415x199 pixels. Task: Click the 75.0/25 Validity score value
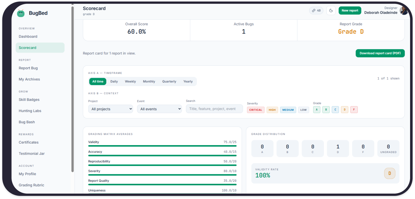pyautogui.click(x=230, y=142)
